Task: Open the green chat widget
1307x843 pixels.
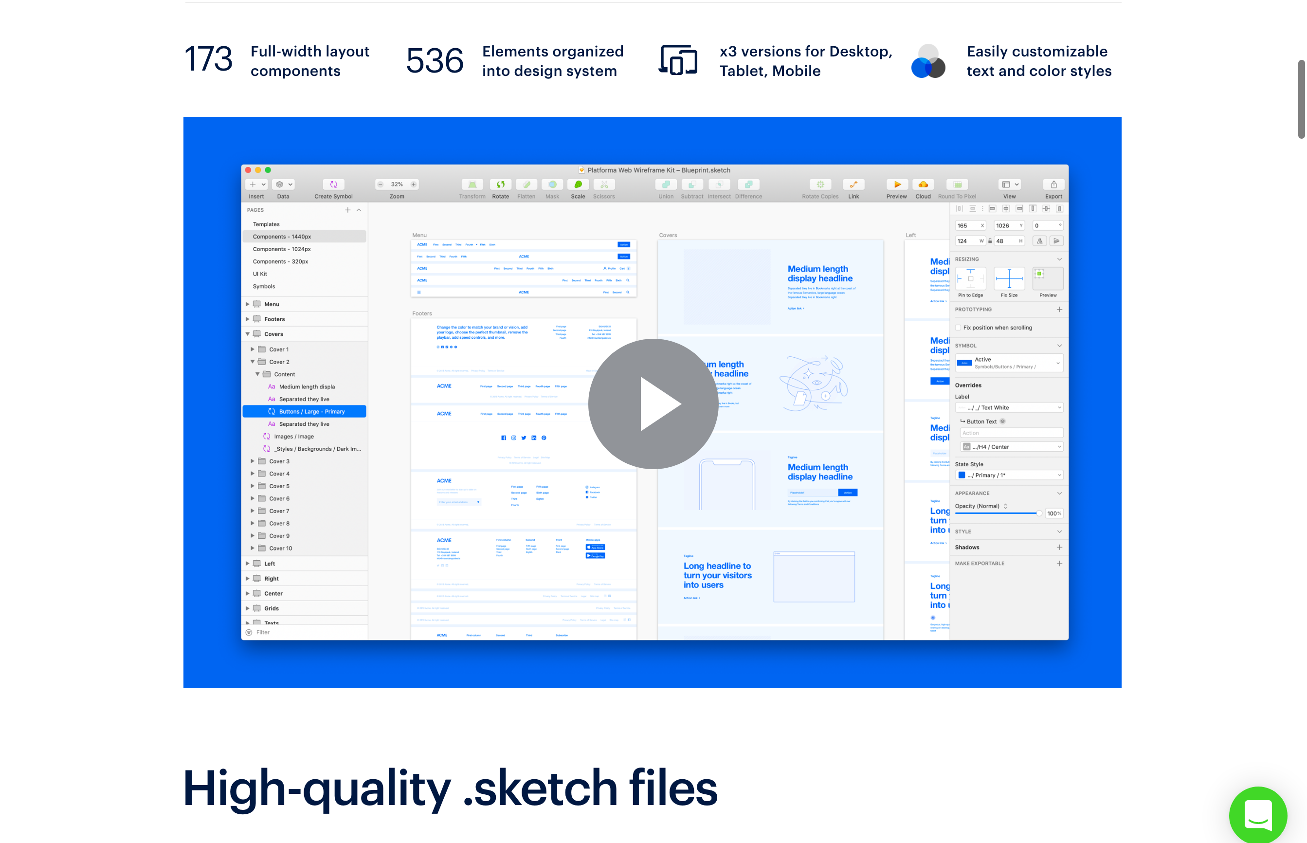Action: (1258, 815)
